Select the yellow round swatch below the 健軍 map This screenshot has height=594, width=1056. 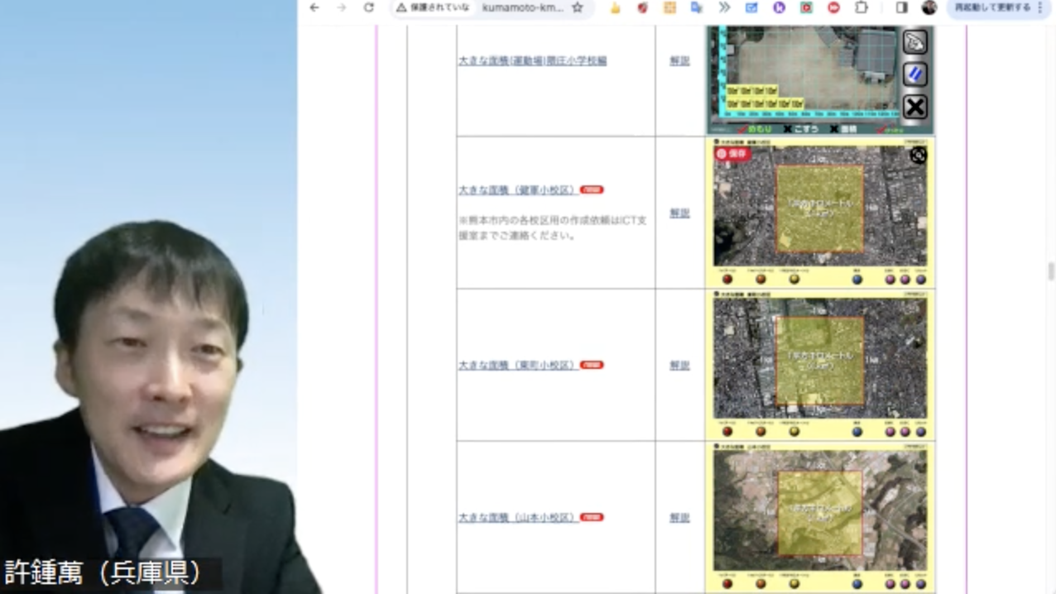[x=794, y=279]
